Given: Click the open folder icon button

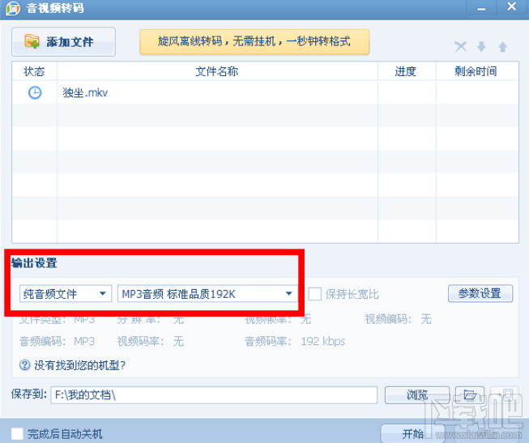Looking at the screenshot, I should tap(470, 394).
